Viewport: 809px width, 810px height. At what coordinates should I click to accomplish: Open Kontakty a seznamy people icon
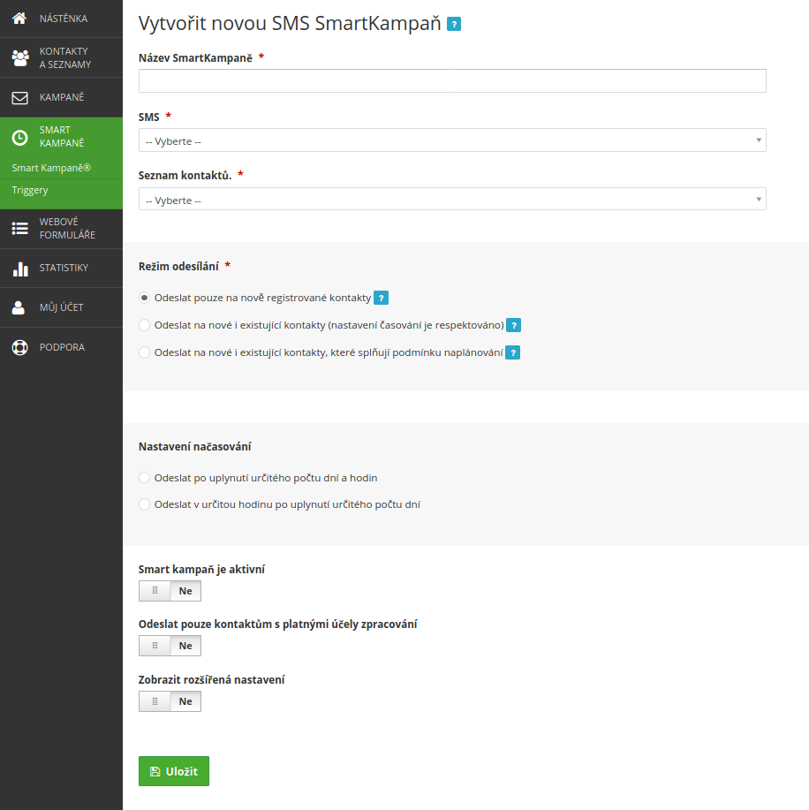[19, 58]
